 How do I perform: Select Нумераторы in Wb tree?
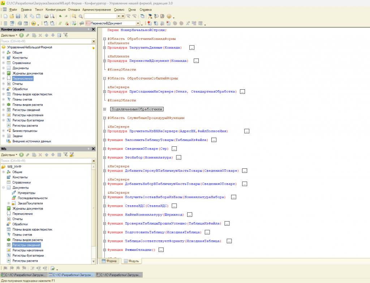point(26,193)
